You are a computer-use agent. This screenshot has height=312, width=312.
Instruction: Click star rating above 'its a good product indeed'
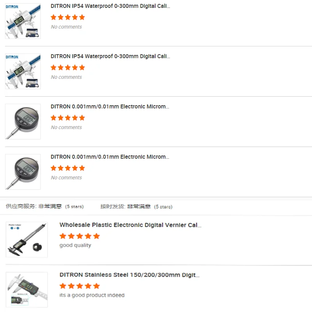click(80, 286)
